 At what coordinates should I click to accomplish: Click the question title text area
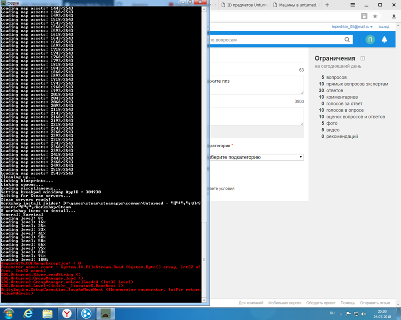(257, 85)
